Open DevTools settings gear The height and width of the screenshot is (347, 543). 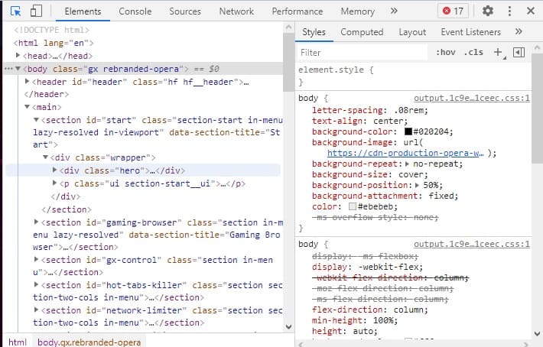pyautogui.click(x=487, y=11)
